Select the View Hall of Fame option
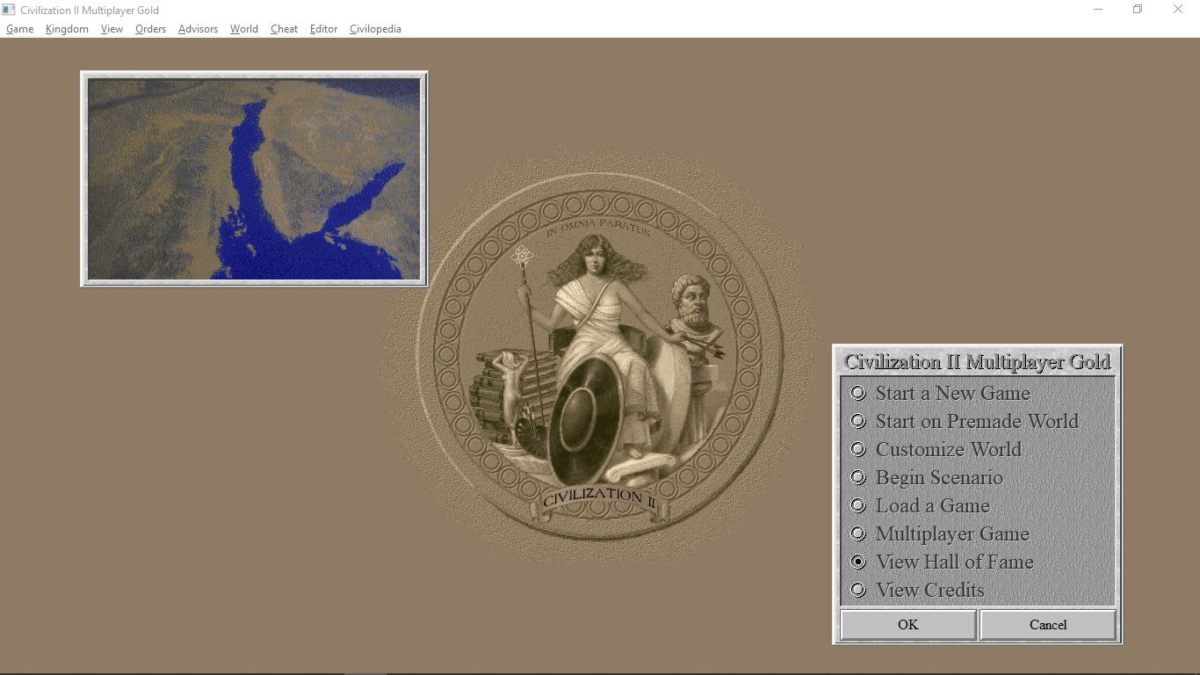This screenshot has height=675, width=1200. (x=942, y=562)
